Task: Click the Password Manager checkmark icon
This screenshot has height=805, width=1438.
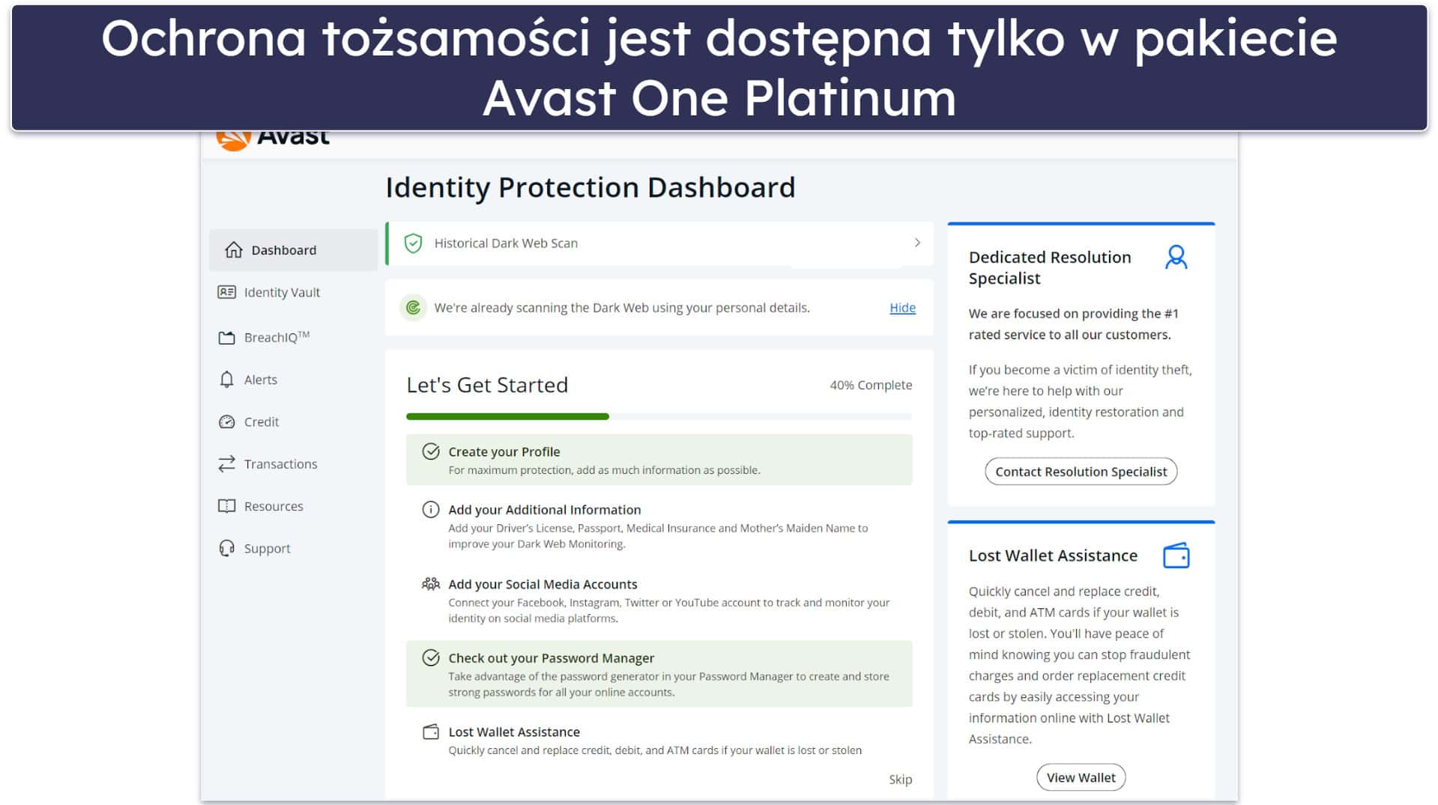Action: pyautogui.click(x=431, y=657)
